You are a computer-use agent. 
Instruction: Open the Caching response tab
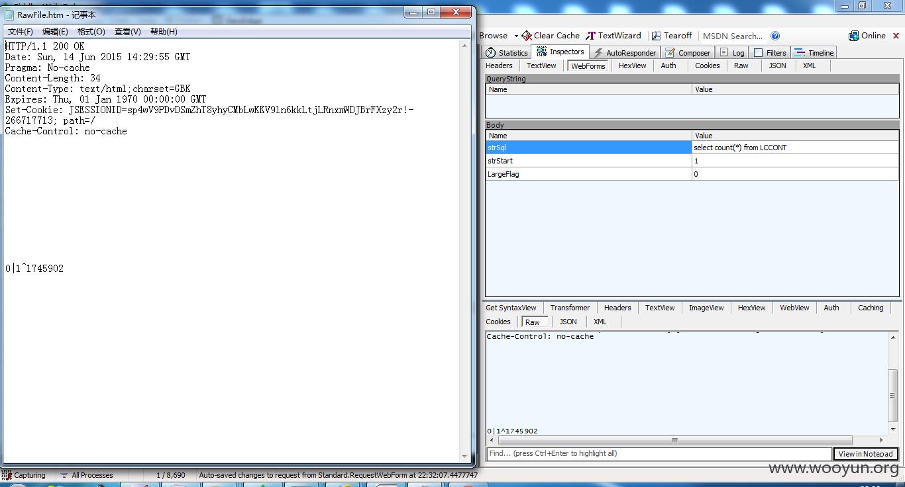(x=871, y=308)
